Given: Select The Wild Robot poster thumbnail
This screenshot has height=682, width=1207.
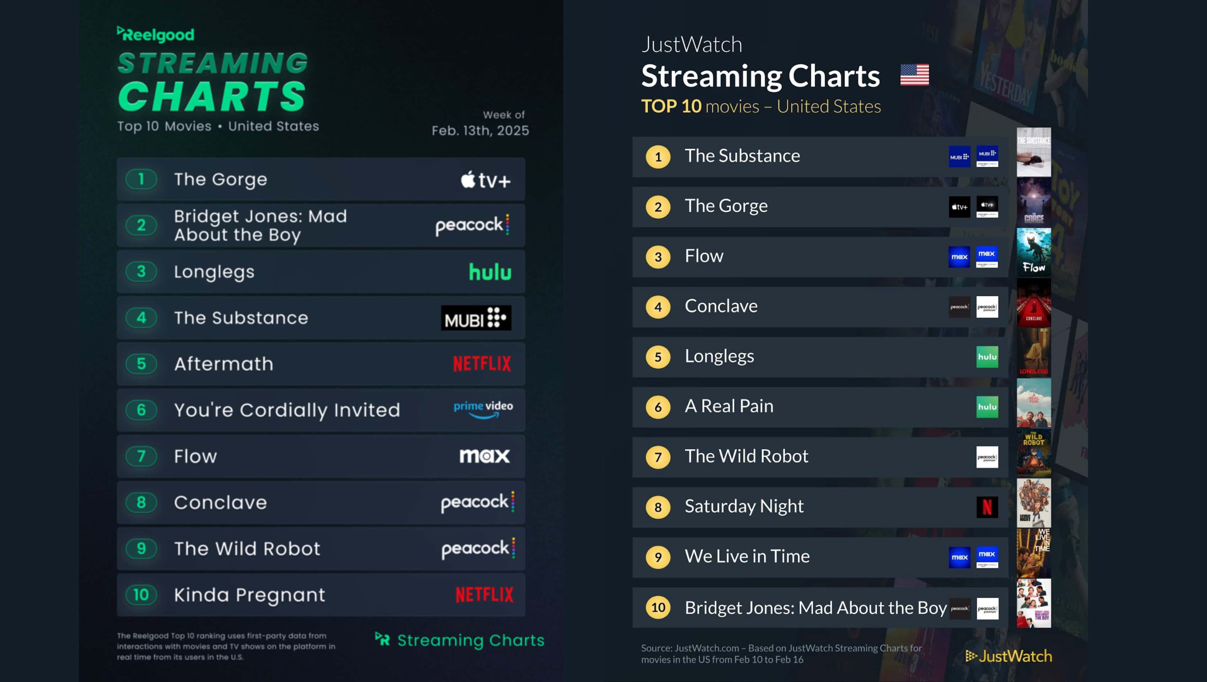Looking at the screenshot, I should click(1033, 453).
